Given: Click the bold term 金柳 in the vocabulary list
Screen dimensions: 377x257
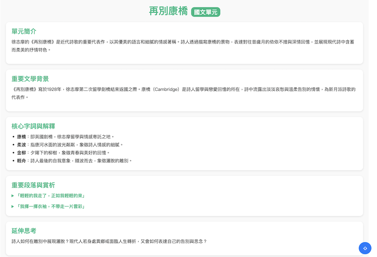Looking at the screenshot, I should click(x=21, y=153).
